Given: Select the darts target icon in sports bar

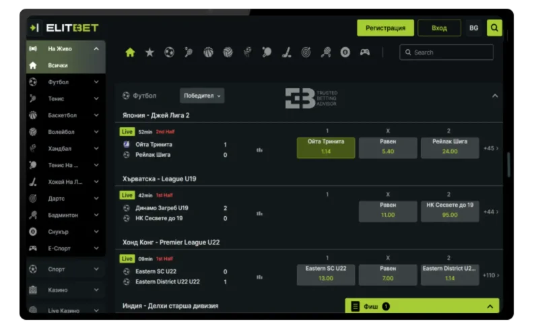Looking at the screenshot, I should (x=306, y=53).
